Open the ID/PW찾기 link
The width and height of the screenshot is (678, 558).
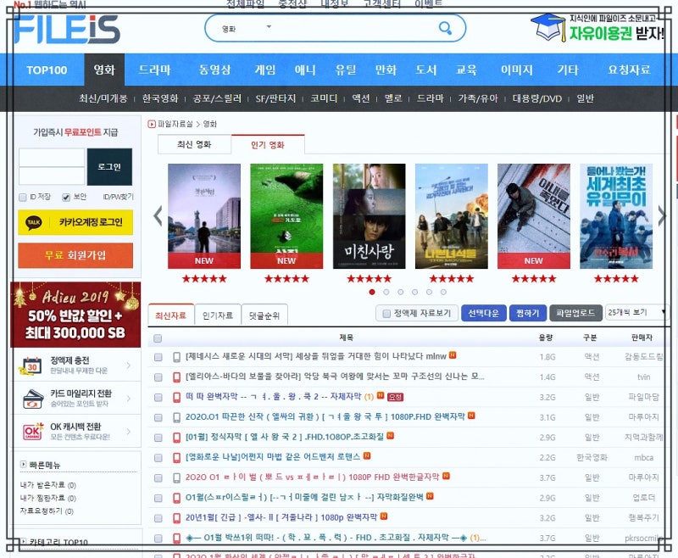point(118,197)
